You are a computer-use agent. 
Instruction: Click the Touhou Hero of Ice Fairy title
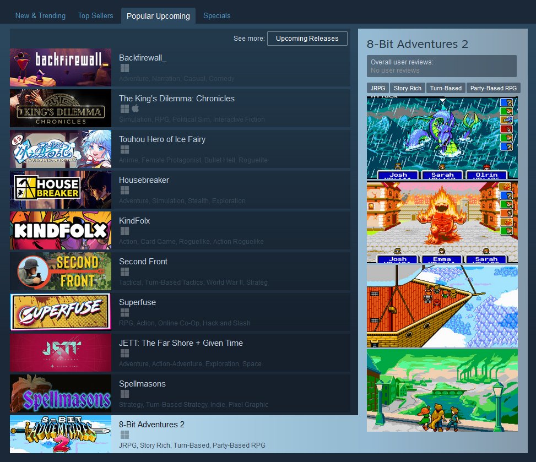point(162,139)
